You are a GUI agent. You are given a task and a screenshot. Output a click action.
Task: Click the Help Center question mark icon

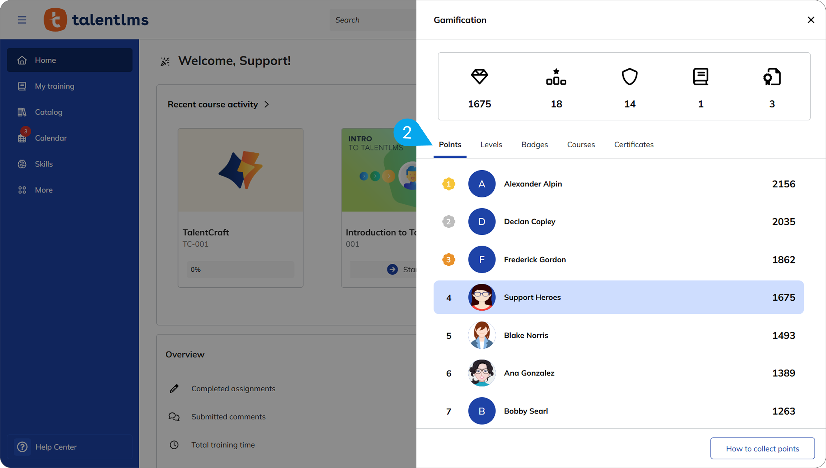22,447
